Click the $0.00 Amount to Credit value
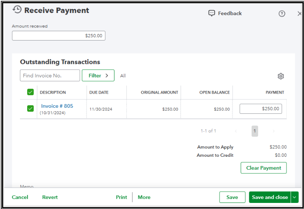304x209 pixels. [x=281, y=155]
